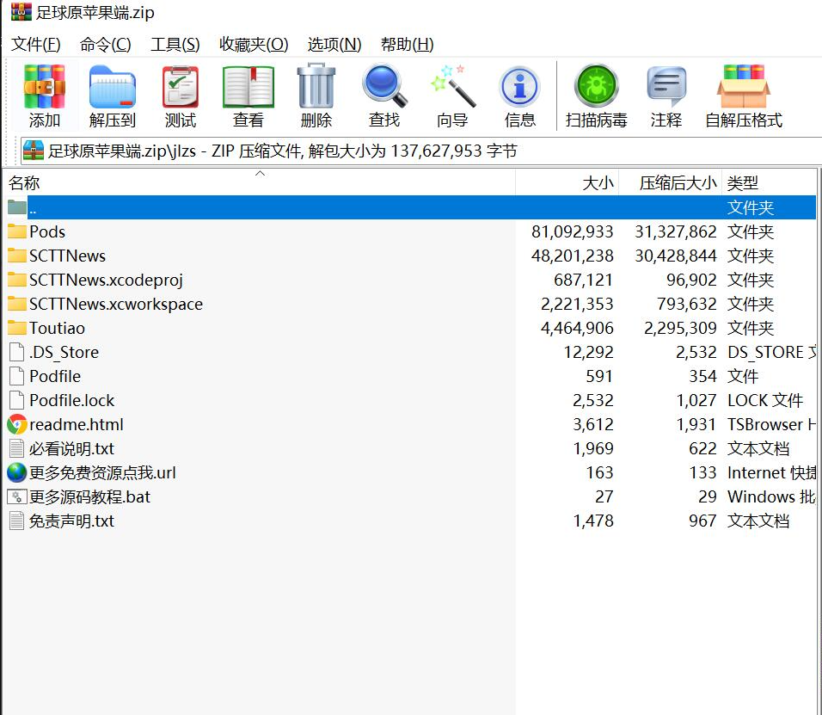The height and width of the screenshot is (715, 822).
Task: Open the View (查看) book icon
Action: (x=248, y=96)
